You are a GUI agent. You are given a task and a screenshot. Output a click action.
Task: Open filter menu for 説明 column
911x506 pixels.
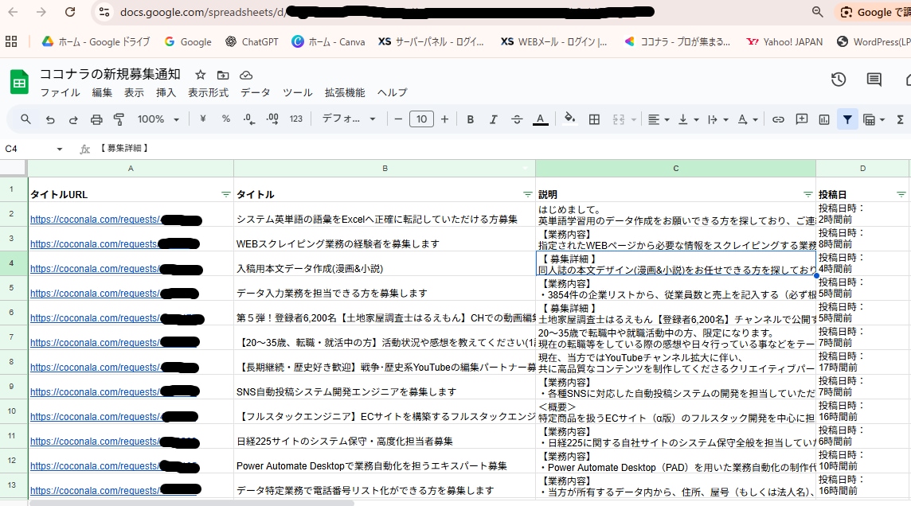coord(807,194)
